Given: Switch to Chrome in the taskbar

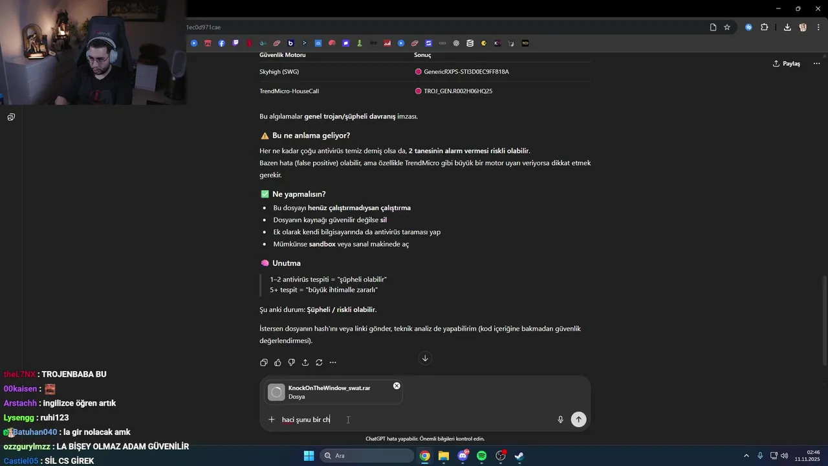Looking at the screenshot, I should click(424, 456).
